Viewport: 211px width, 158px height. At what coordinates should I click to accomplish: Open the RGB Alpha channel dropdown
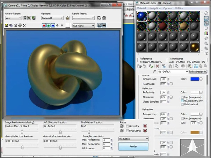[83, 25]
